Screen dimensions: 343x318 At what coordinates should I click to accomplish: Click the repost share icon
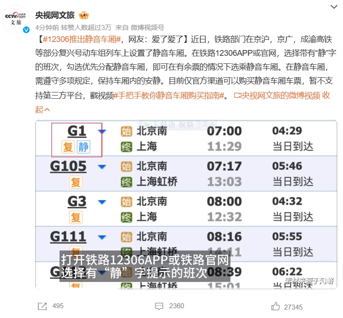[42, 306]
